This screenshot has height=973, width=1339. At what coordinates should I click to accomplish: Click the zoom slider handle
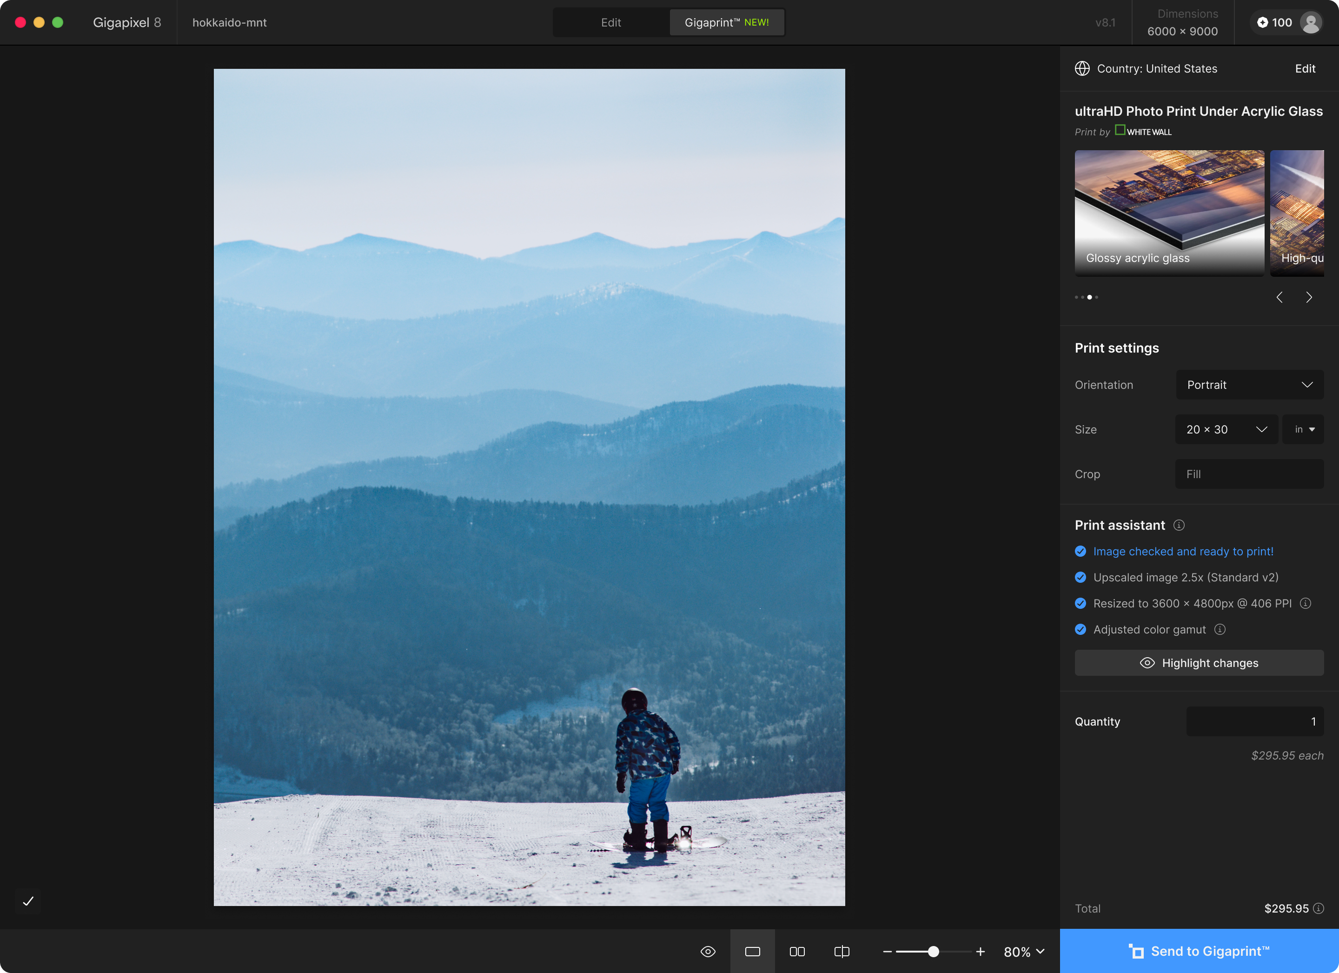tap(934, 951)
